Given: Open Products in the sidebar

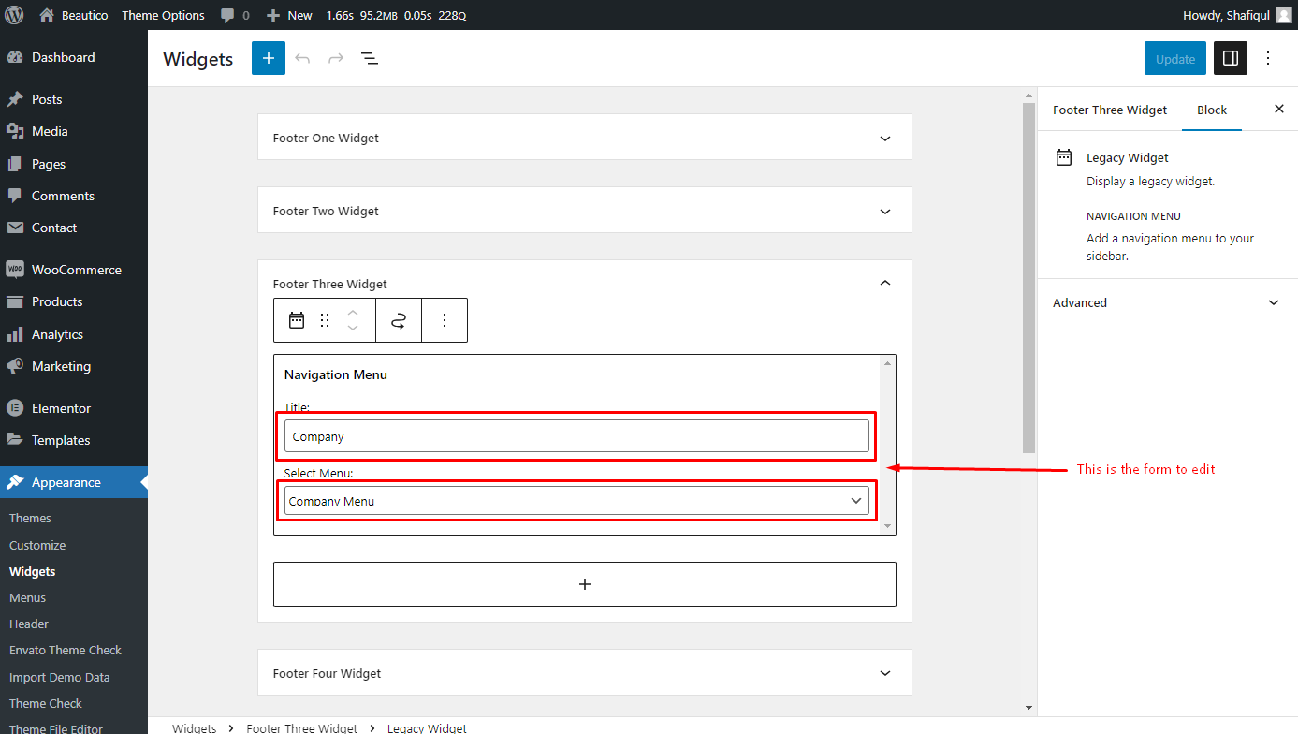Looking at the screenshot, I should point(74,301).
